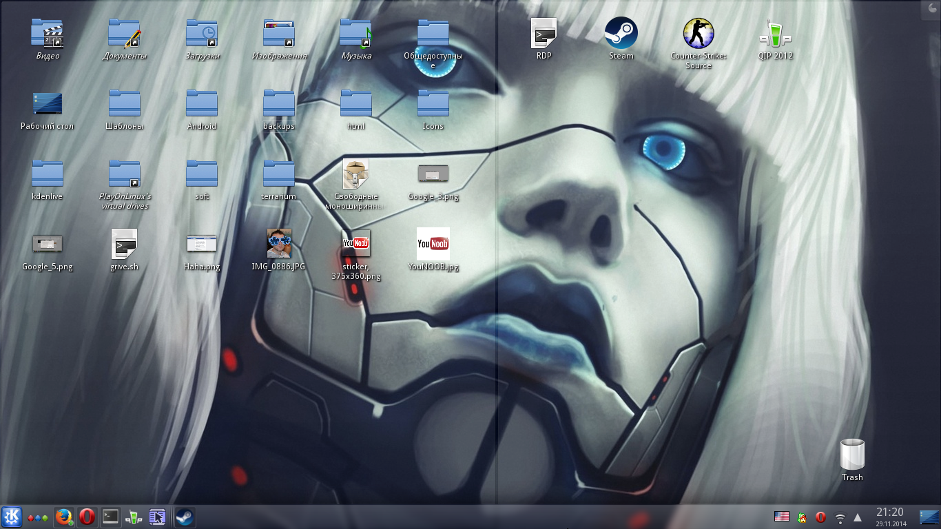The width and height of the screenshot is (941, 529).
Task: Click the colored dots activities icon
Action: click(38, 517)
